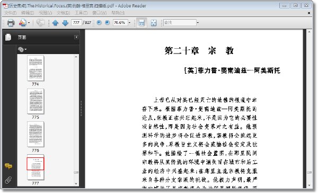The width and height of the screenshot is (318, 194).
Task: Open the Pages panel icon in sidebar
Action: point(8,37)
